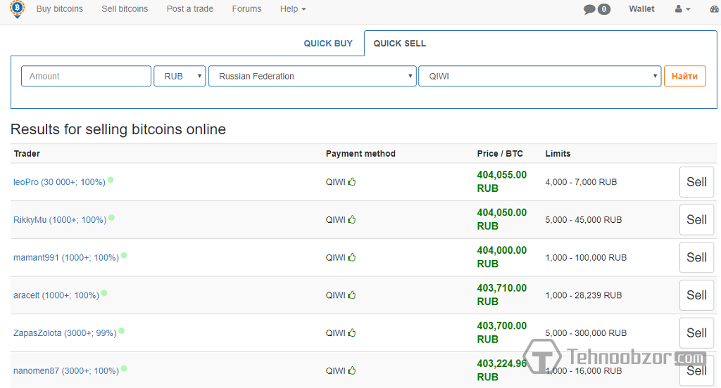
Task: Open the QIWI payment method dropdown
Action: (540, 76)
